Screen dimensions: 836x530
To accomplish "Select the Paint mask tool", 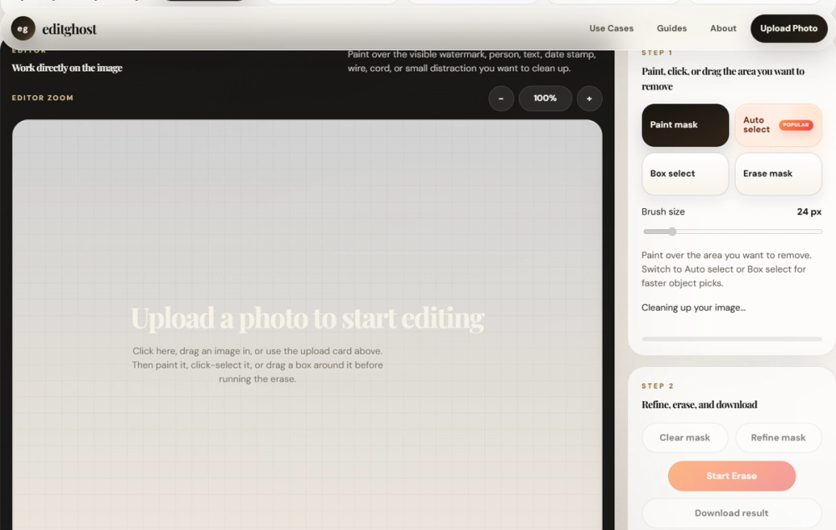I will point(685,125).
